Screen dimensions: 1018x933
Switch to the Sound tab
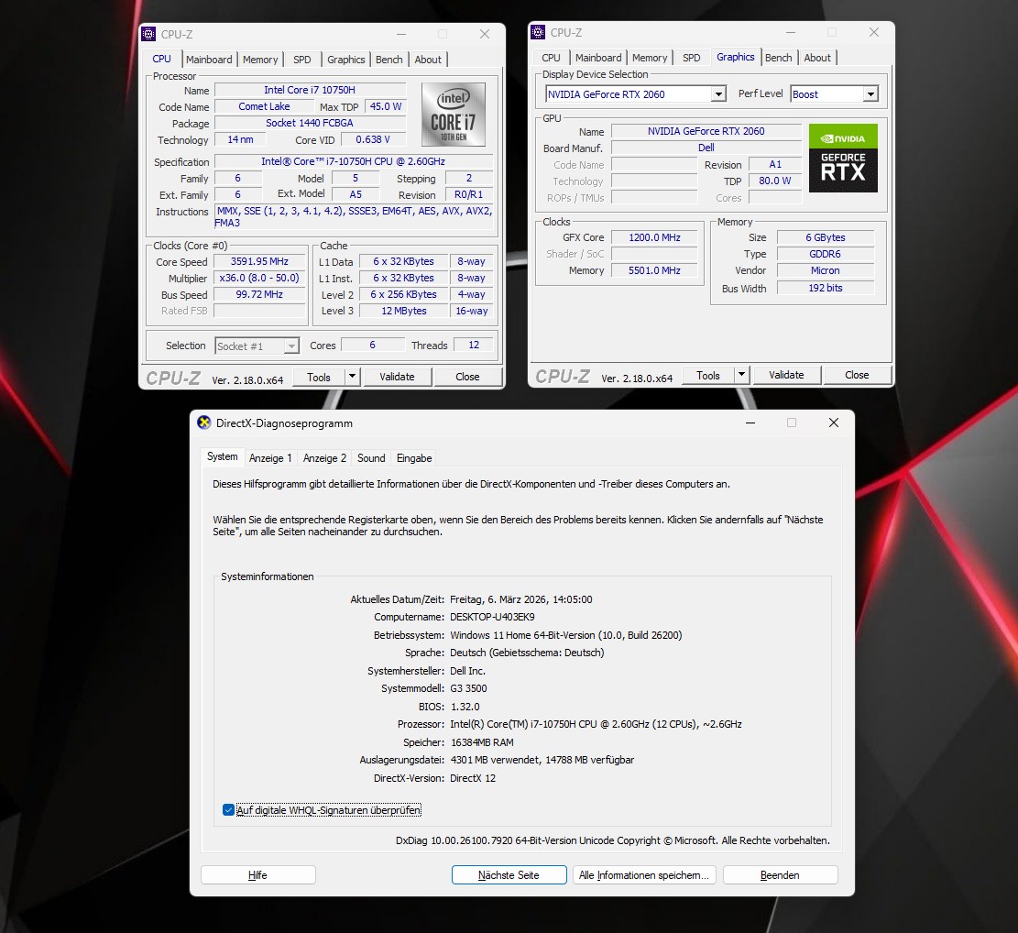(x=371, y=457)
